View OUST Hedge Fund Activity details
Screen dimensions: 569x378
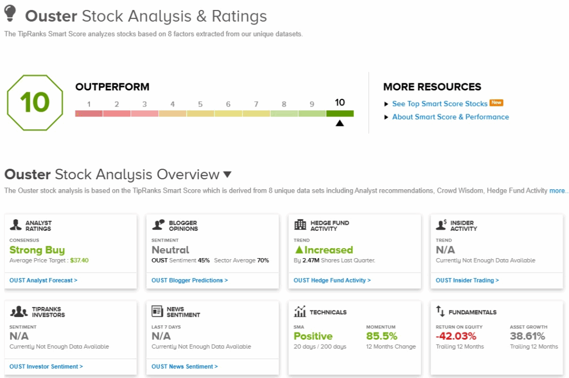tap(332, 280)
